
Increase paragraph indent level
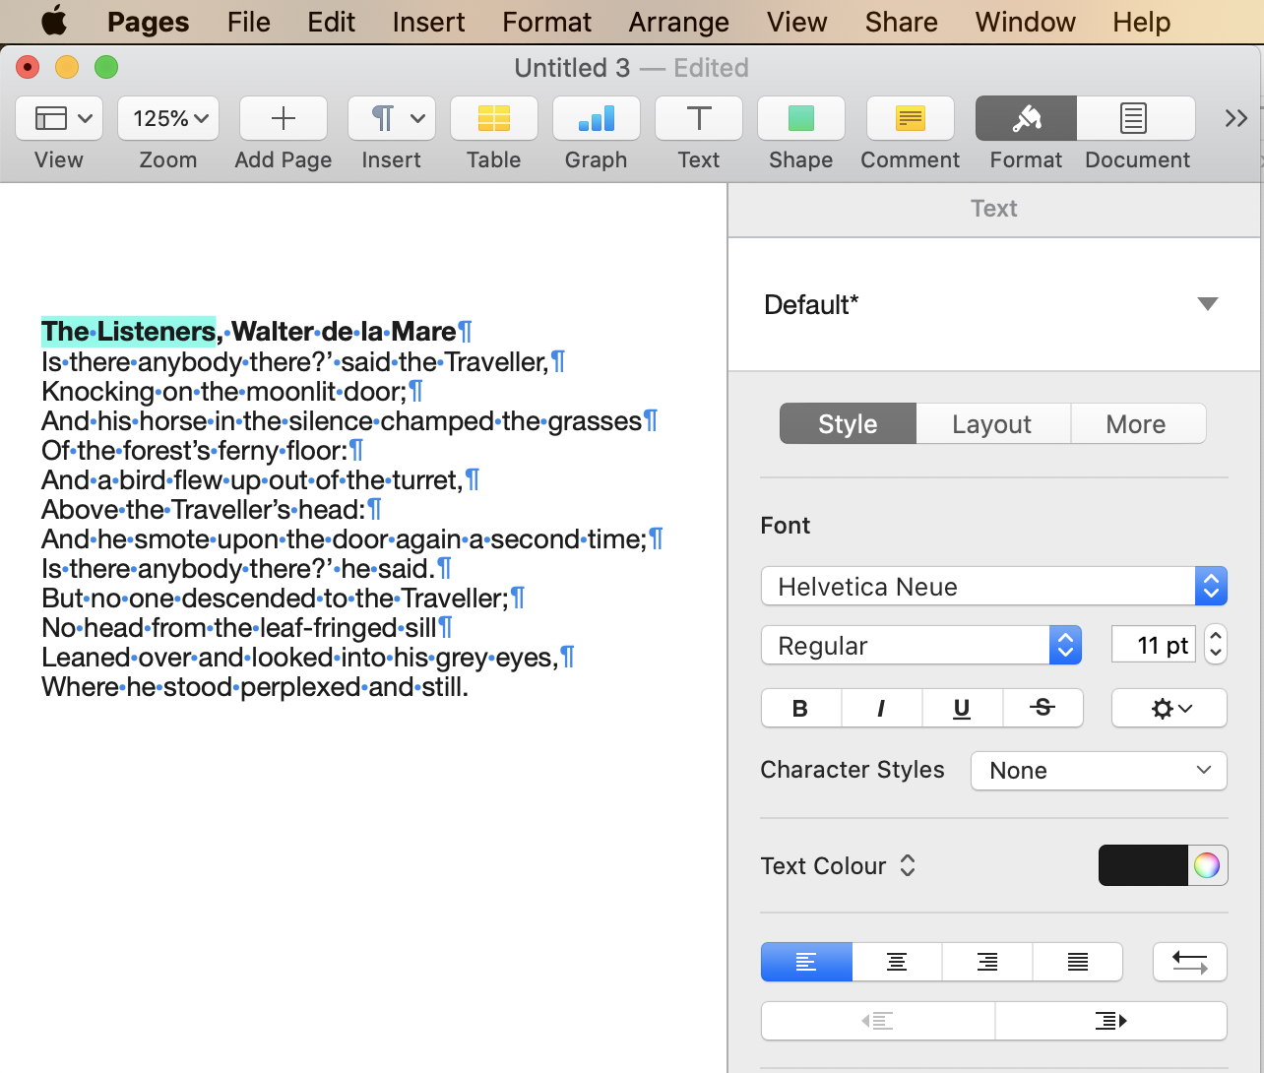1111,1021
